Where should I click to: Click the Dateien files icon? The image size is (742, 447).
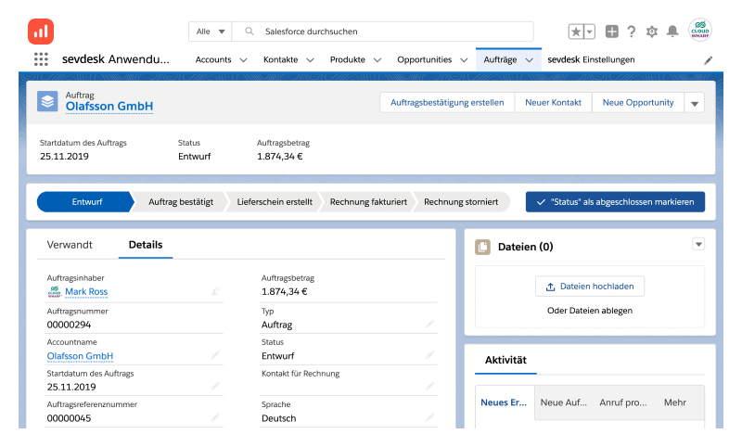pos(482,247)
